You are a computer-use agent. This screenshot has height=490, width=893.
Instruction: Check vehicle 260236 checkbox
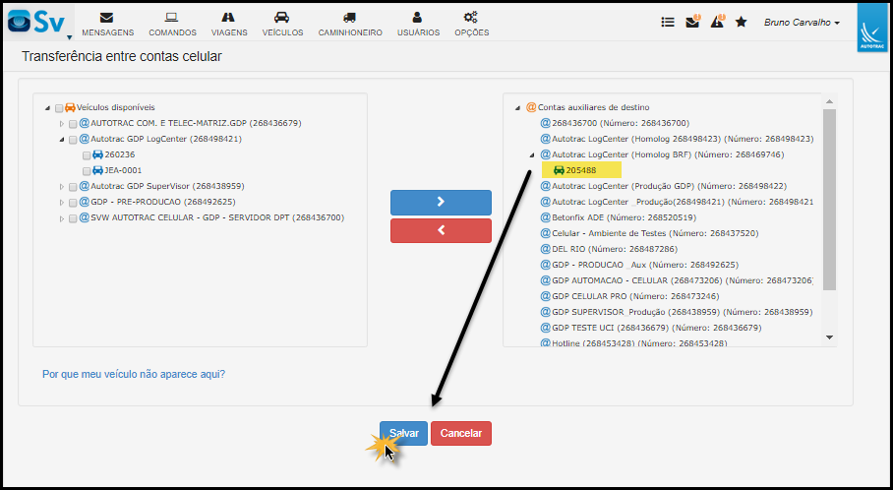coord(87,155)
